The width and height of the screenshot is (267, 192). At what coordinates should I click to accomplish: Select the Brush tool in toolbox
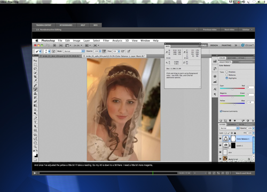(x=35, y=90)
